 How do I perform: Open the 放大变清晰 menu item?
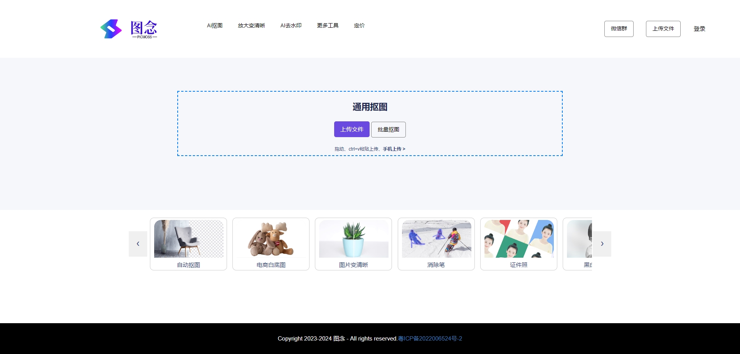click(x=251, y=25)
